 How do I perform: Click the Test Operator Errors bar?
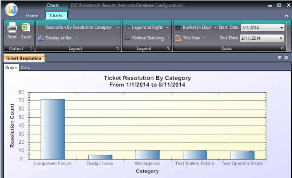click(x=242, y=155)
